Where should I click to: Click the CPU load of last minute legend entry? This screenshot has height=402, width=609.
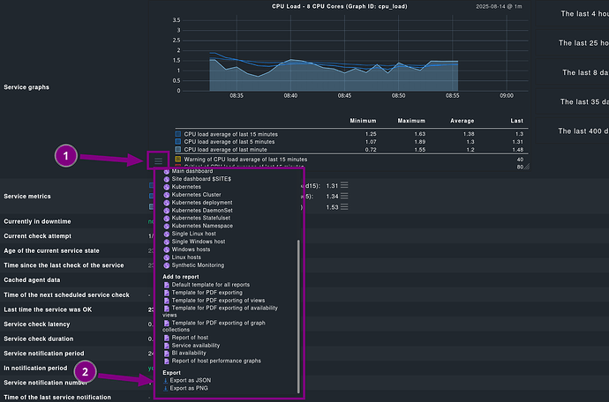[238, 150]
